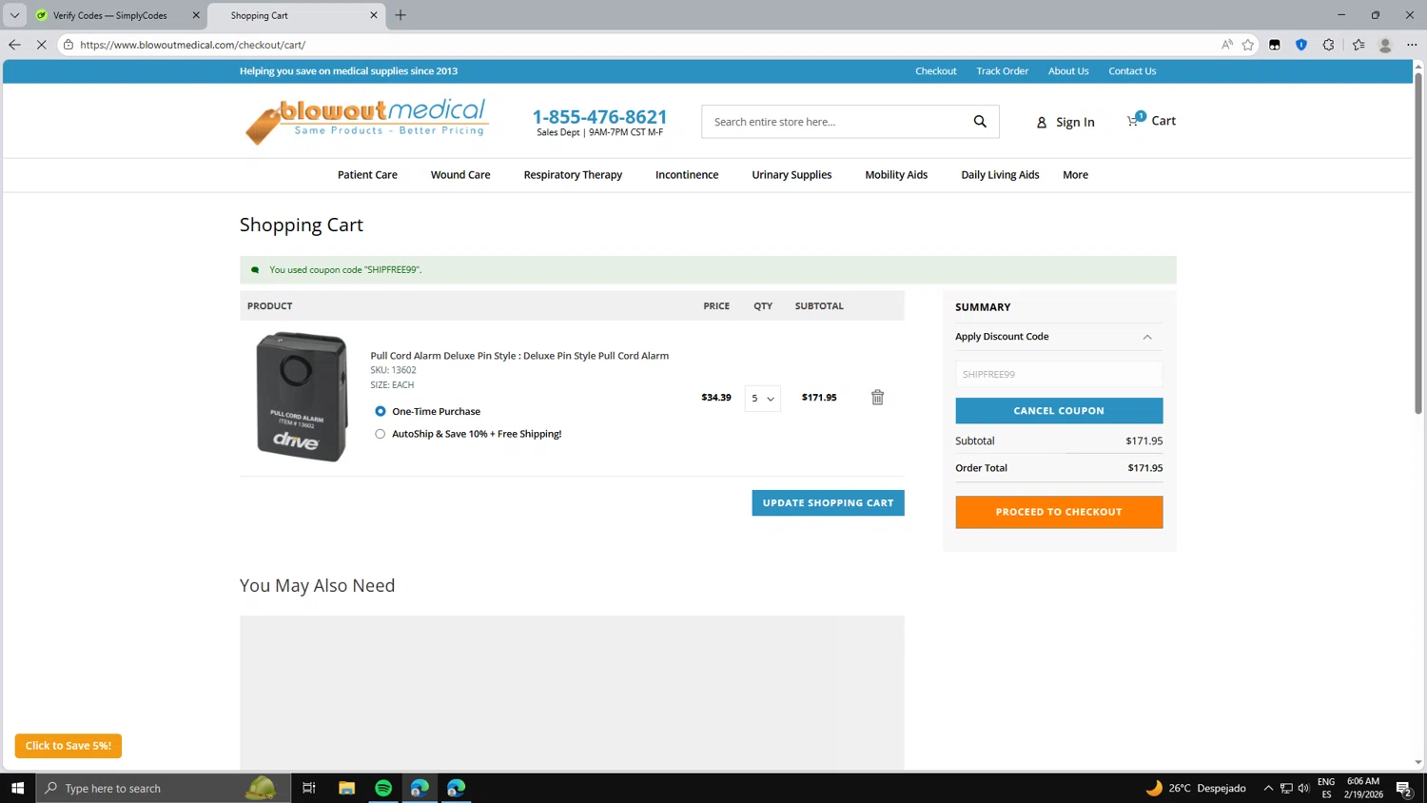The width and height of the screenshot is (1427, 803).
Task: Open the Respiratory Therapy menu
Action: pyautogui.click(x=573, y=175)
